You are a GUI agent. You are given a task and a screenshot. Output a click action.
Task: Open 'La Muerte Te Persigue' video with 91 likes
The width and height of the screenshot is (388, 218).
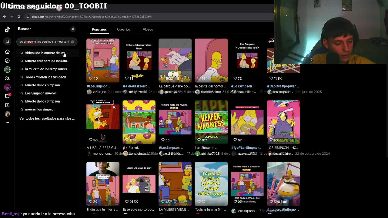coord(139,60)
